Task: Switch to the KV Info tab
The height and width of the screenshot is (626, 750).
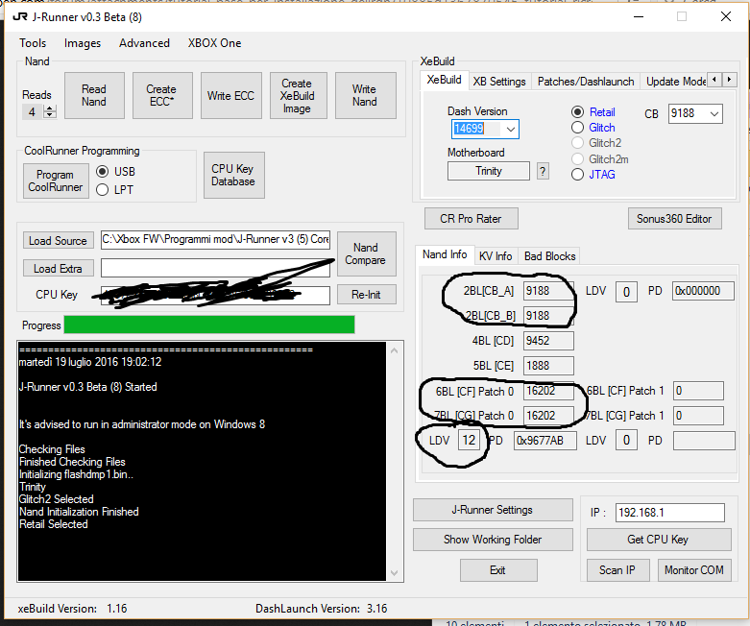Action: point(496,256)
